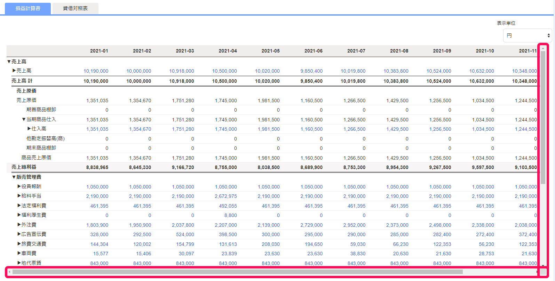Open 福利厚生費 amount 8,800 for 2021-04
This screenshot has width=555, height=281.
tap(231, 215)
